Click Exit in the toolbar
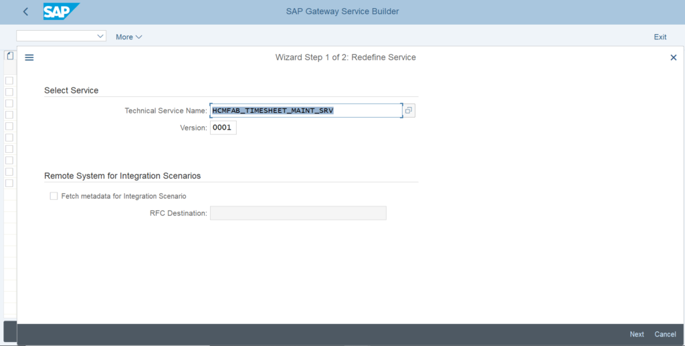This screenshot has width=685, height=346. [x=660, y=37]
